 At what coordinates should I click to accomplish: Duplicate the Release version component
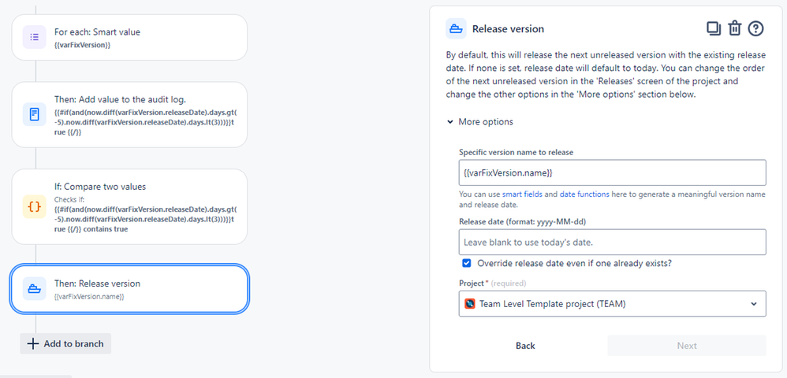click(x=713, y=28)
